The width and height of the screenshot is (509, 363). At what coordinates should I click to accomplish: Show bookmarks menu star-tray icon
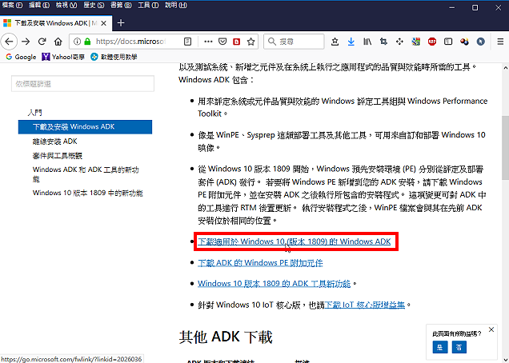pos(335,42)
